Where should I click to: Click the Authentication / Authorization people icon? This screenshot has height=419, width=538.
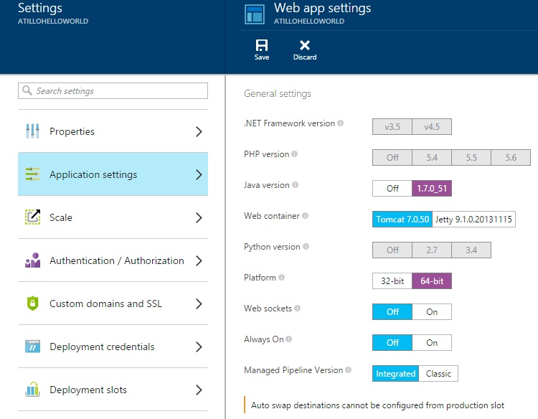(x=32, y=260)
